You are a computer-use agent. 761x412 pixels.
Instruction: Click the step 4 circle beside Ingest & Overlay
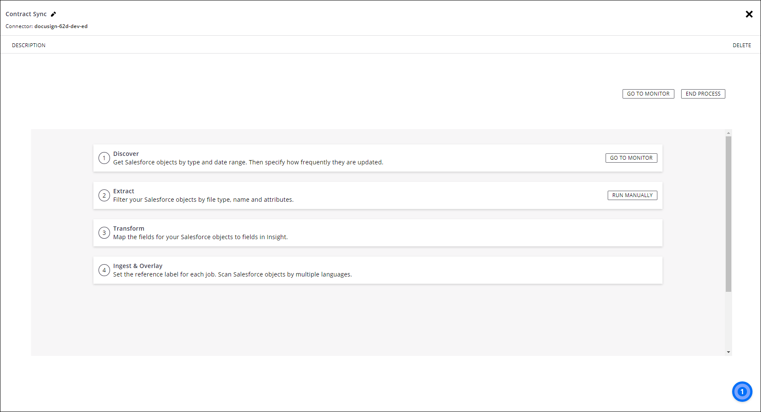pos(104,270)
